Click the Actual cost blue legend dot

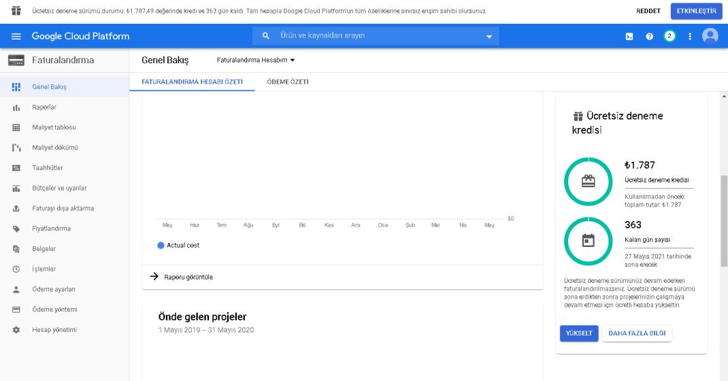(x=161, y=245)
